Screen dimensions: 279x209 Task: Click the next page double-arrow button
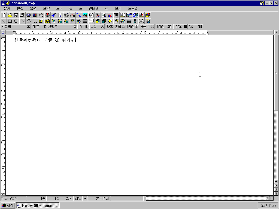[x=276, y=193]
